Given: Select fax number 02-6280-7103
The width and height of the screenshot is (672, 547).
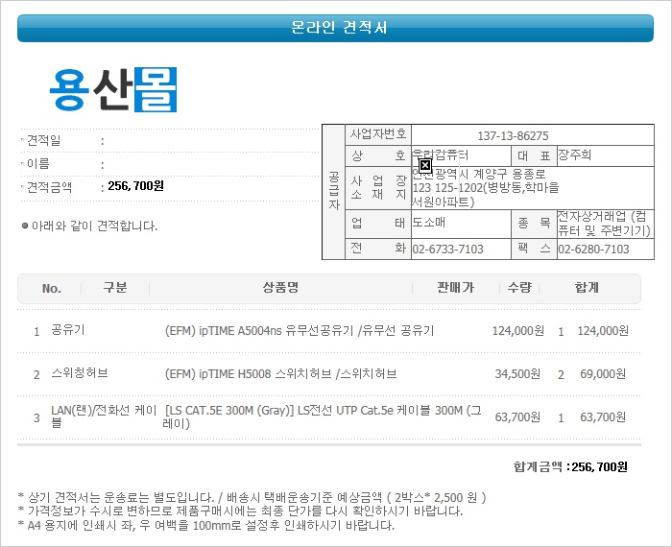Looking at the screenshot, I should click(593, 249).
